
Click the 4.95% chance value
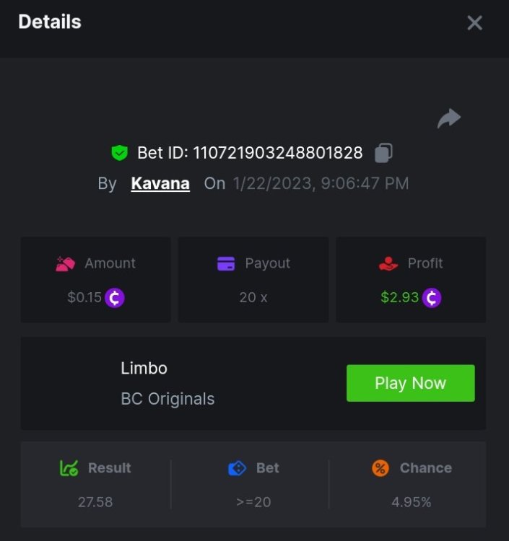pos(412,501)
